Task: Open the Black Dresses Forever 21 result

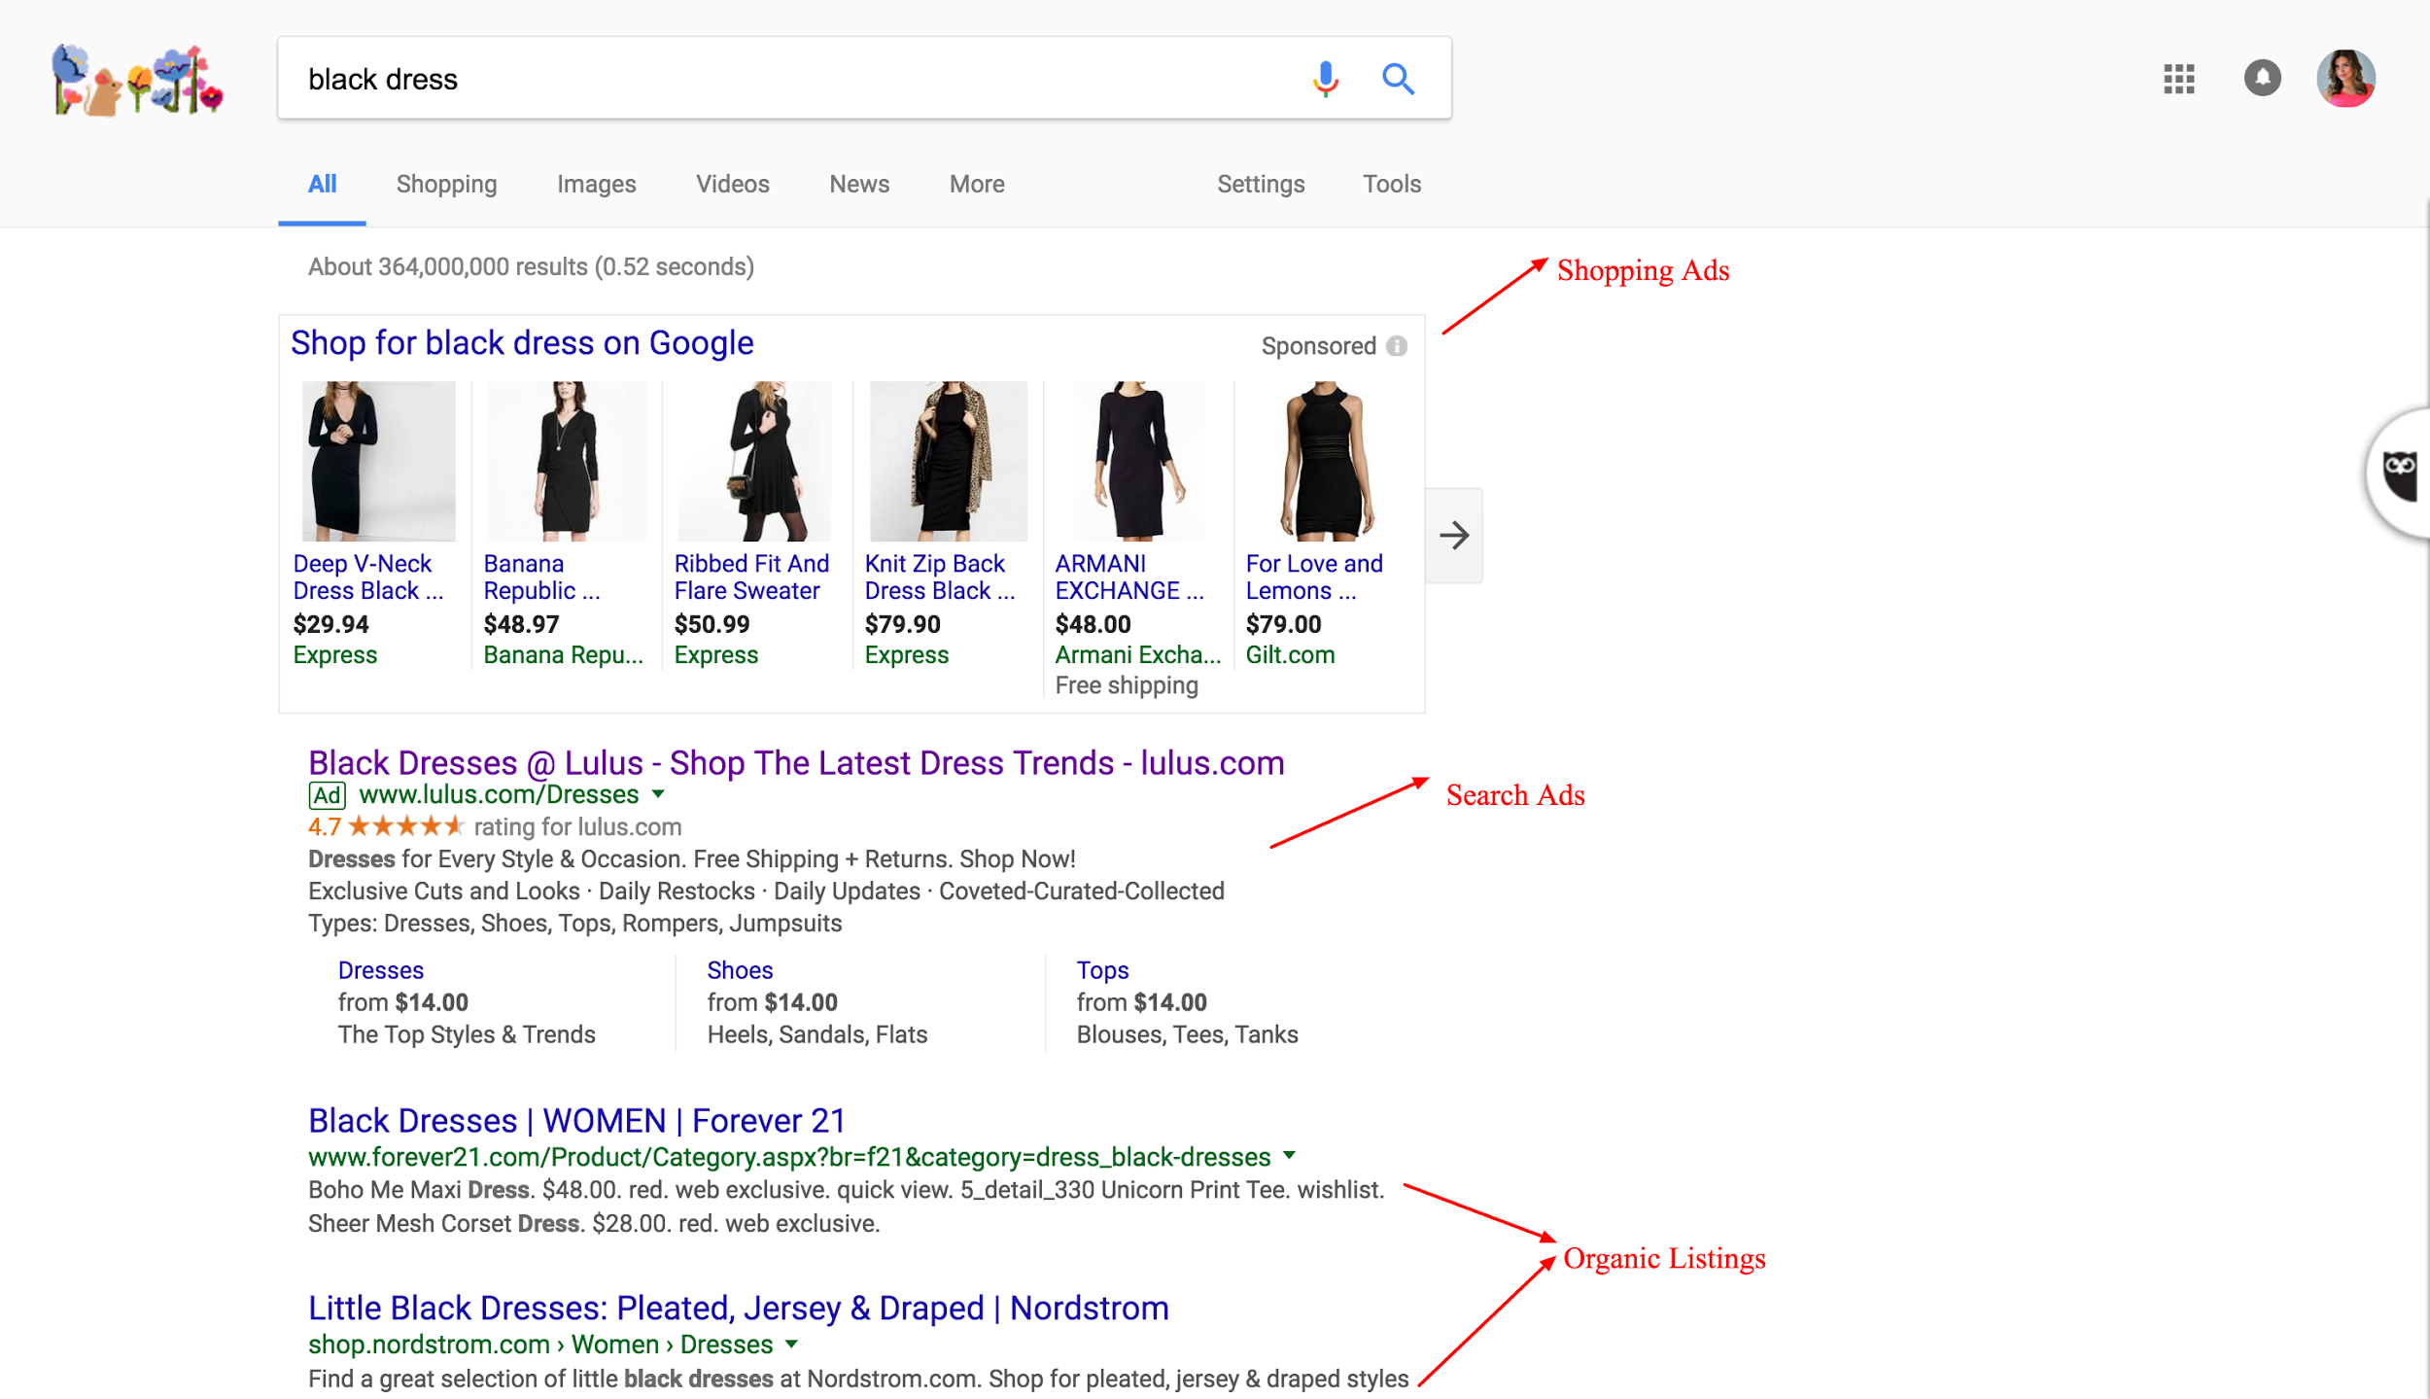Action: tap(576, 1121)
